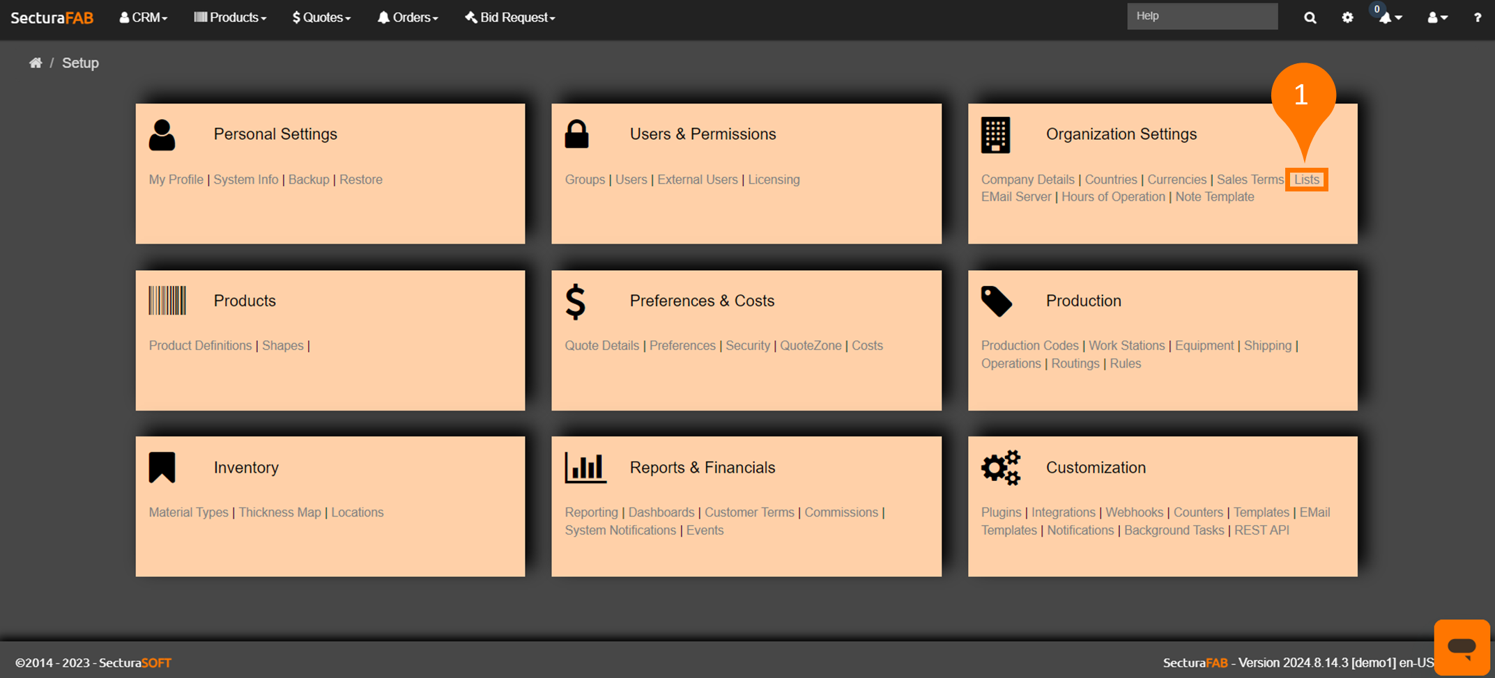Click the SecturaFAB logo
The image size is (1495, 678).
click(52, 18)
